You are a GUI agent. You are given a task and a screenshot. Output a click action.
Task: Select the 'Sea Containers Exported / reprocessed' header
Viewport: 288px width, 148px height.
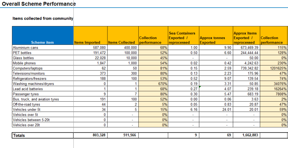(183, 36)
